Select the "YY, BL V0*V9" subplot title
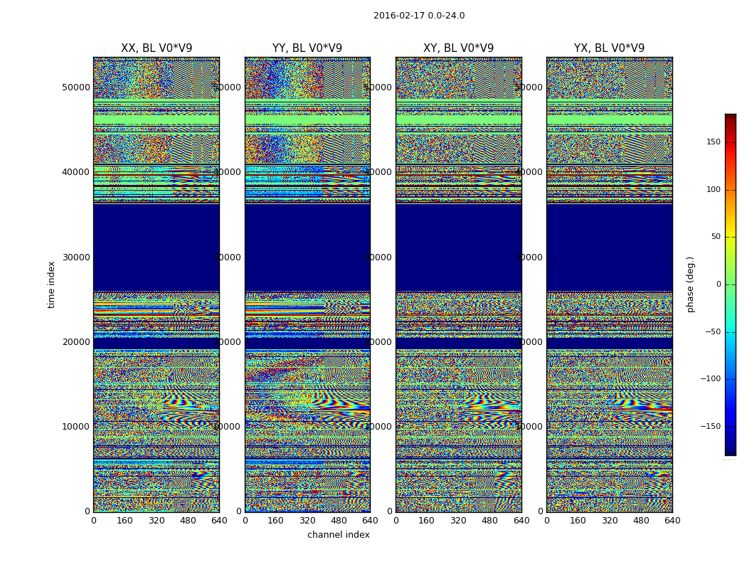747x569 pixels. point(307,48)
